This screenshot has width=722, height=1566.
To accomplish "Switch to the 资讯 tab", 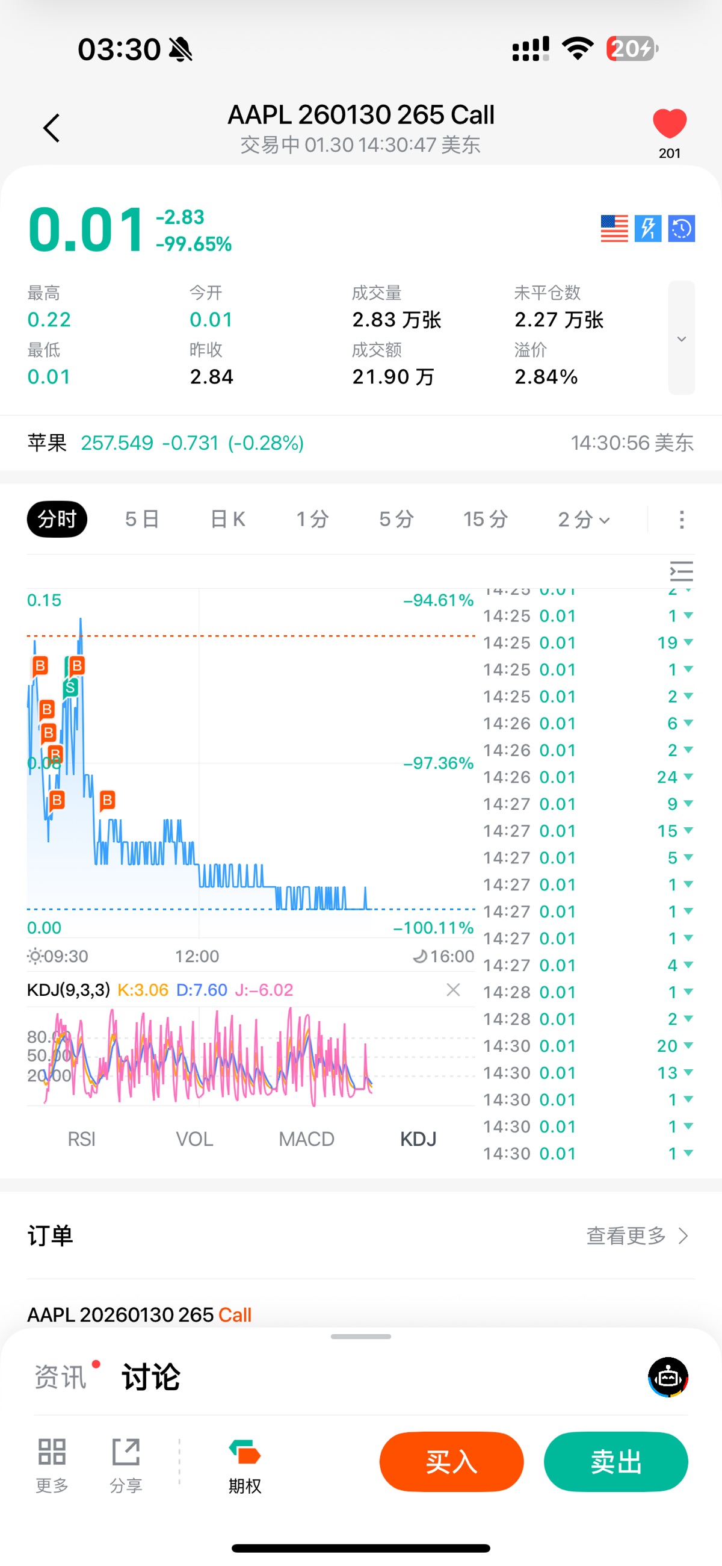I will pos(61,1377).
